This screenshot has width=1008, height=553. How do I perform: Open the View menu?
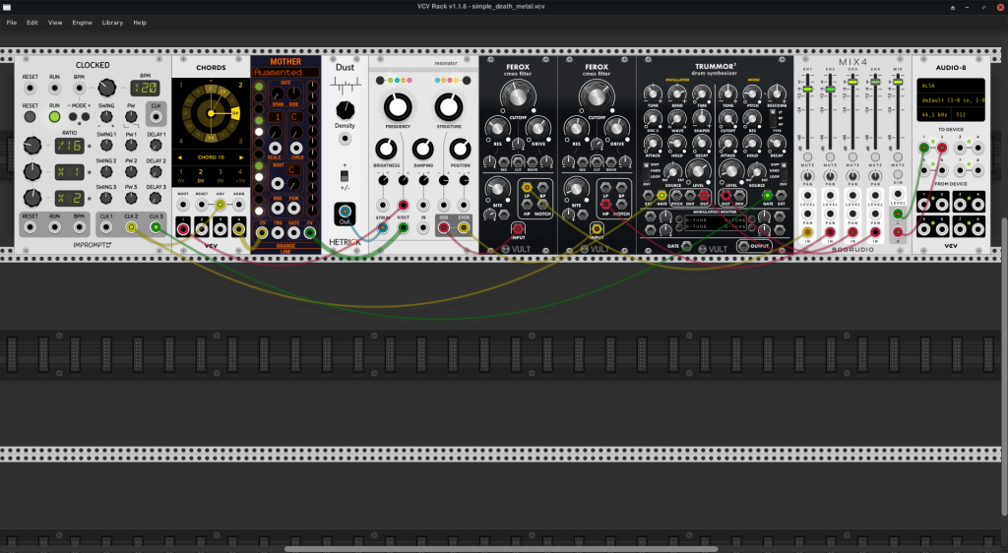pyautogui.click(x=55, y=23)
